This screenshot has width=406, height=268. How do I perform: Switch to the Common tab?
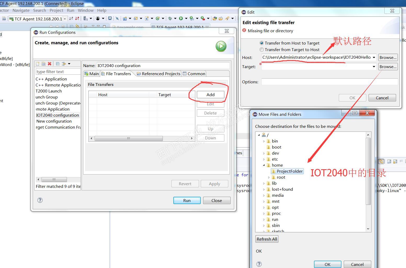tap(194, 74)
